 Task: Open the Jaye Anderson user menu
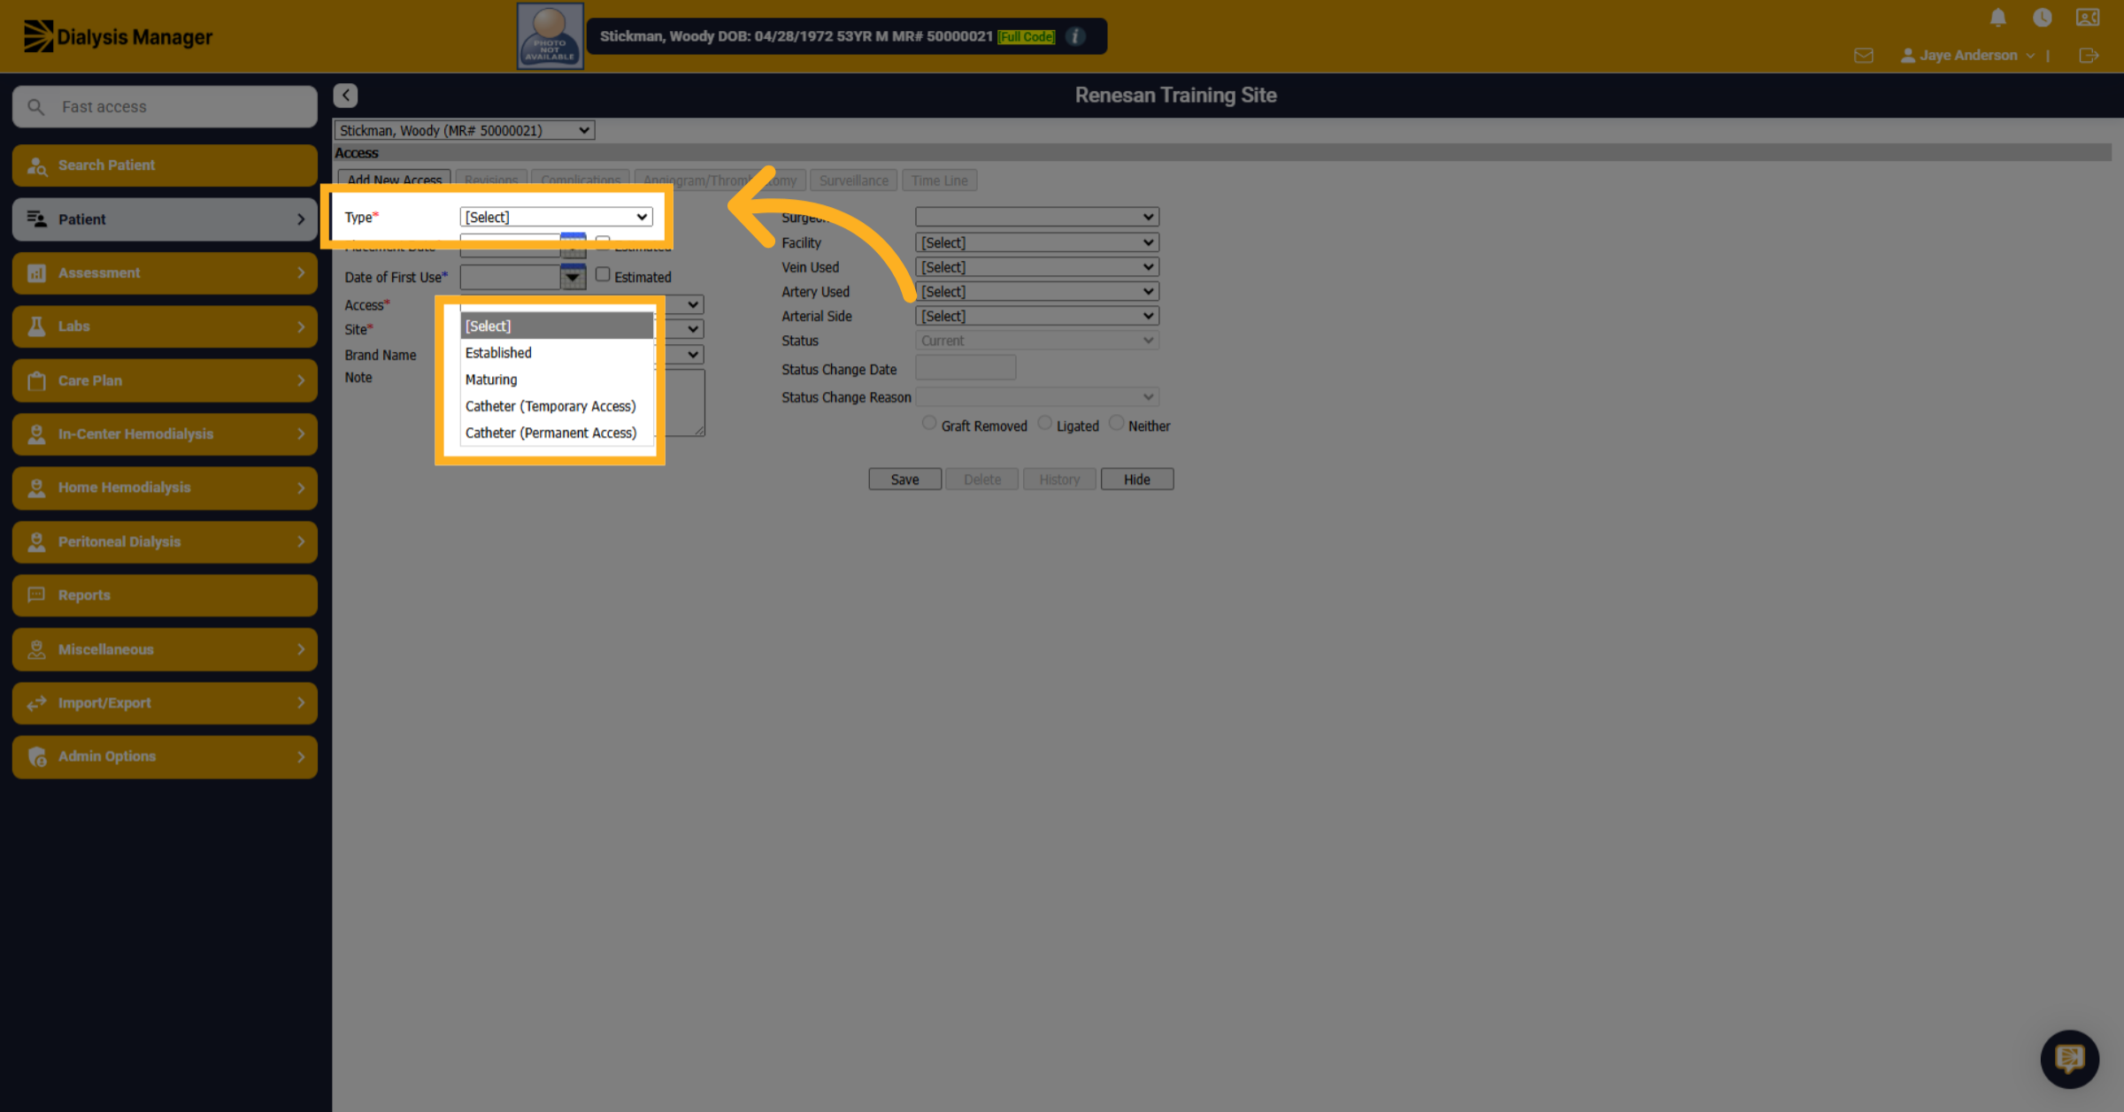[x=1966, y=56]
